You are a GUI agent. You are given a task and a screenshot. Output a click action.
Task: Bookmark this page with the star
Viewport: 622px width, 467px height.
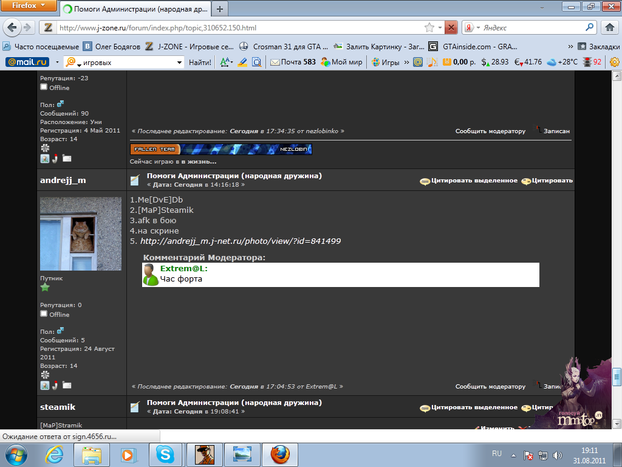(429, 27)
